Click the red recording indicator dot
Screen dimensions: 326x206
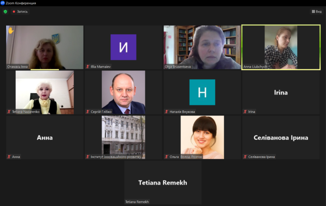[x=14, y=12]
